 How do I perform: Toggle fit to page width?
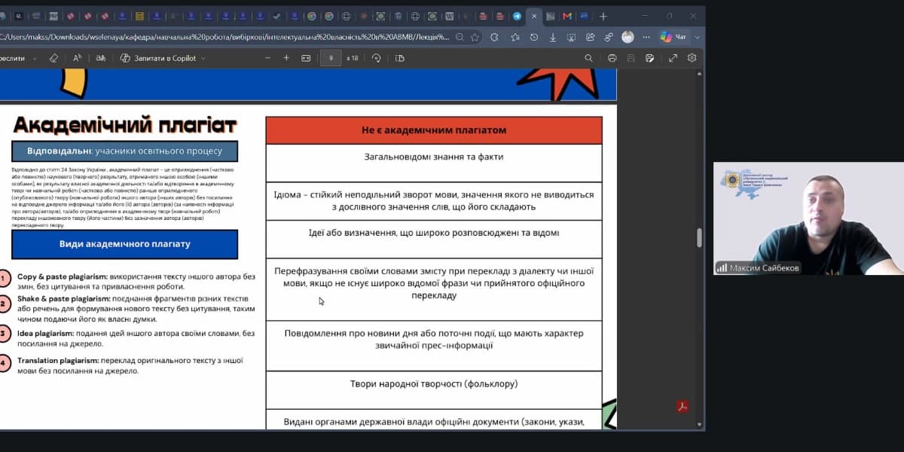click(x=306, y=58)
